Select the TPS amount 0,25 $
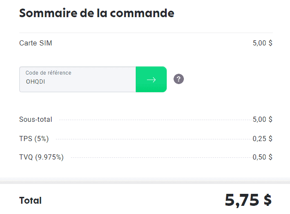This screenshot has height=214, width=290. (262, 139)
